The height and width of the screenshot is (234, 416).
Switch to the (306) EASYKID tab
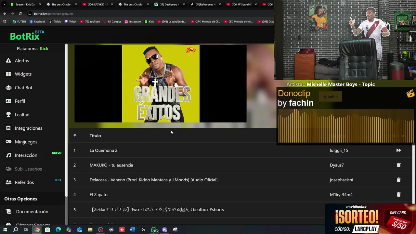[97, 5]
